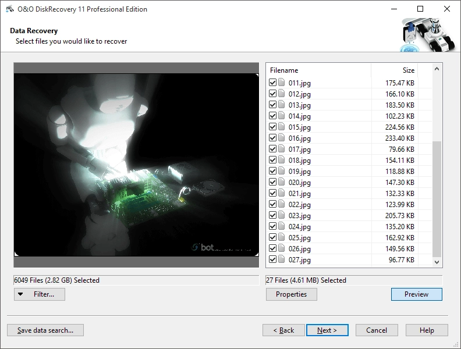Click the file icon next to 011.jpg
This screenshot has height=349, width=461.
[281, 82]
